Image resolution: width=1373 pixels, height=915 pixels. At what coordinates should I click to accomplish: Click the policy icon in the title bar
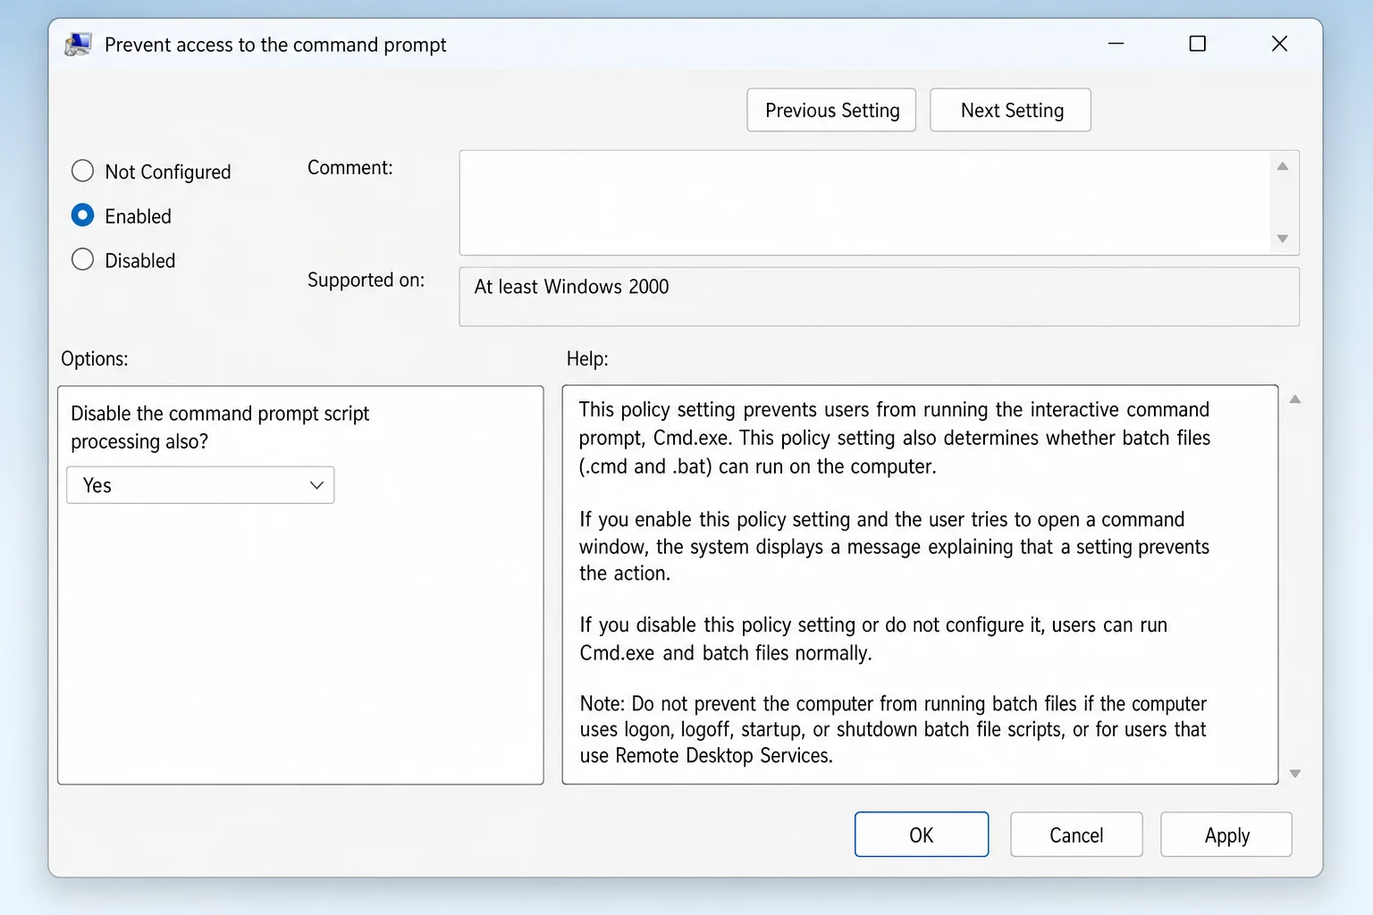pos(79,45)
